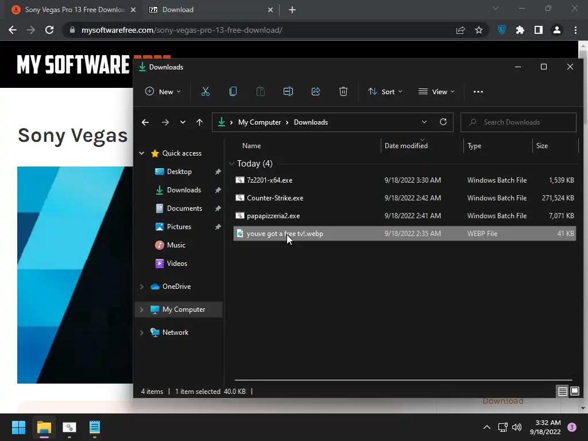Click the notepad app icon on taskbar

click(95, 427)
